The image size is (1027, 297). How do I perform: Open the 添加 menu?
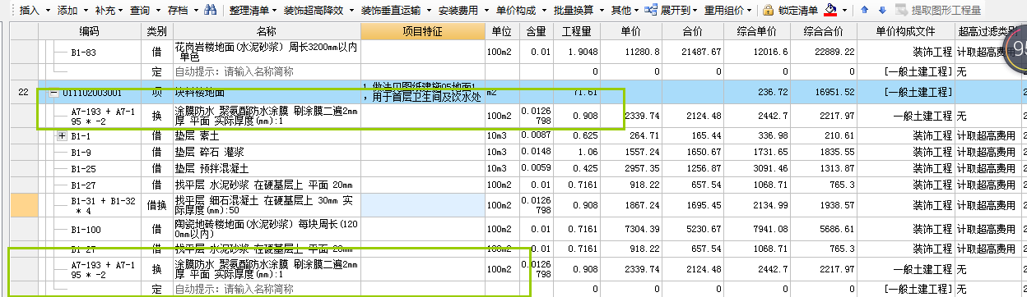tap(72, 10)
